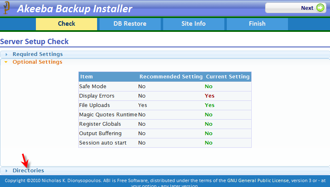Click the green arrow icon on Next

(x=320, y=8)
